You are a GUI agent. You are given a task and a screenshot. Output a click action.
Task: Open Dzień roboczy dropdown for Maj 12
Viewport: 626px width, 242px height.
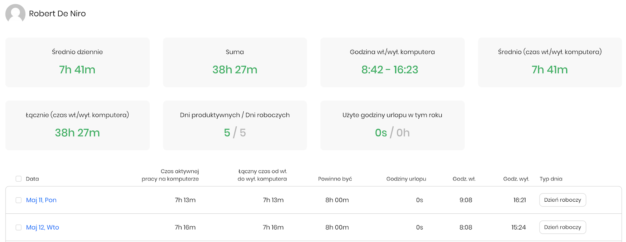(x=563, y=228)
